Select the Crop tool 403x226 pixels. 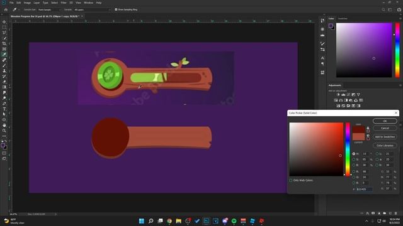[x=4, y=43]
